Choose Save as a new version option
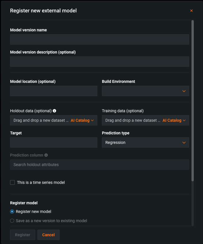Viewport: 203px width, 244px height. 12,221
